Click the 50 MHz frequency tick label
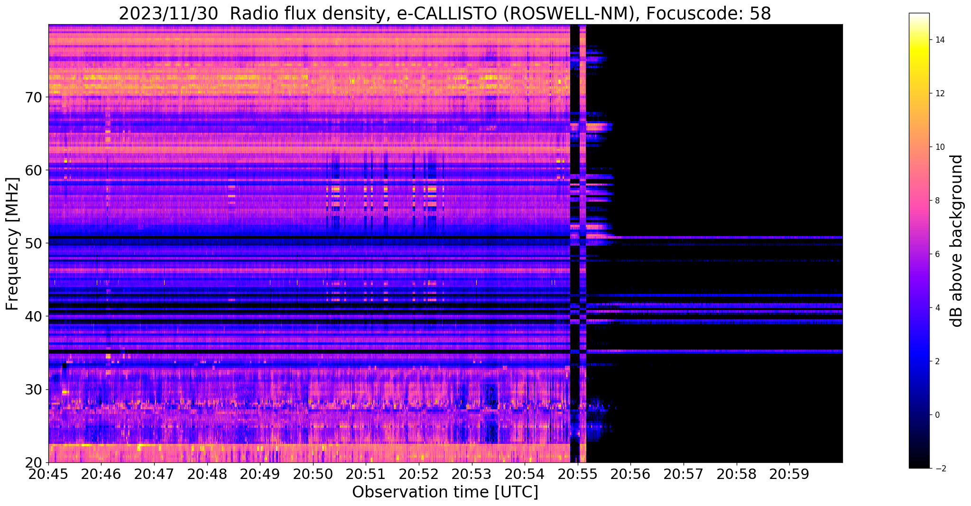 [x=33, y=243]
